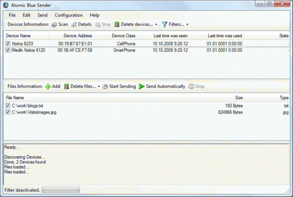Image resolution: width=293 pixels, height=197 pixels.
Task: Open the Help menu
Action: pos(94,15)
